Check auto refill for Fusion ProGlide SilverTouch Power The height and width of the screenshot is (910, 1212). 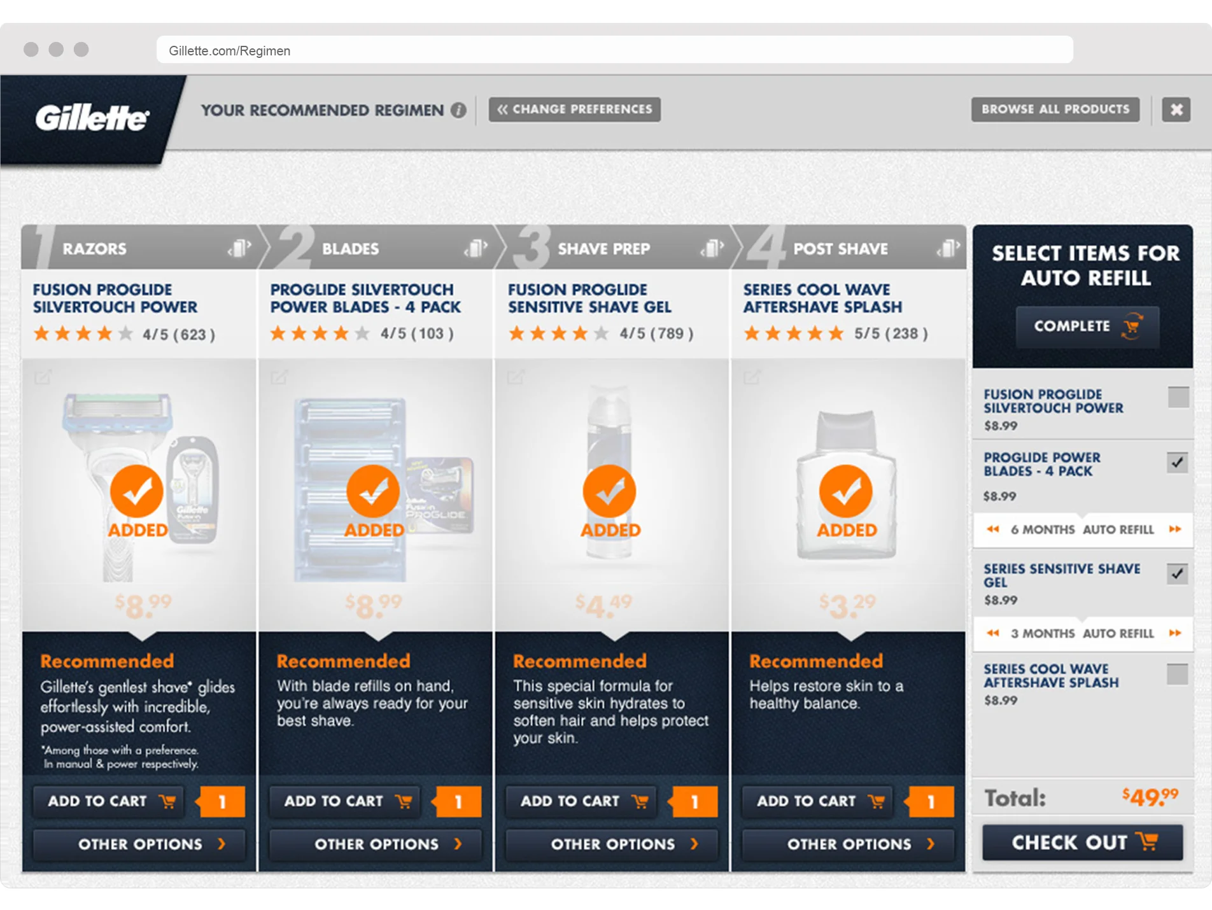coord(1178,397)
